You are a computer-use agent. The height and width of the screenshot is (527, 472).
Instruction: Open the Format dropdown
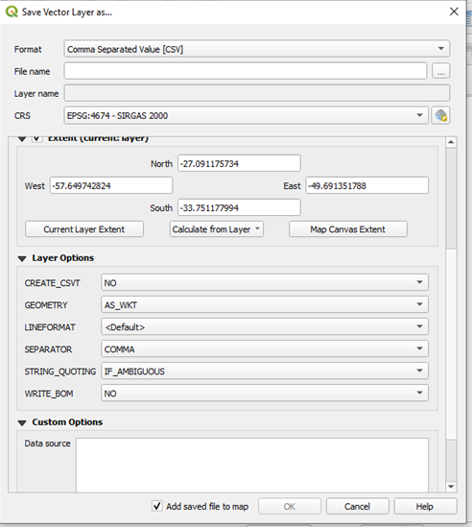click(x=257, y=49)
